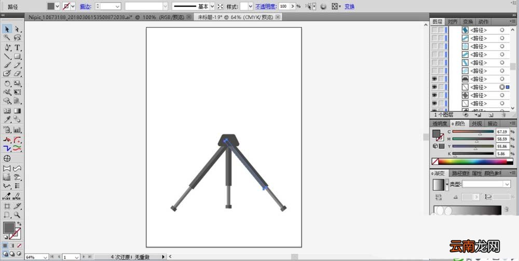Toggle visibility eye of trapezoid path layer
The width and height of the screenshot is (519, 261).
click(x=434, y=79)
